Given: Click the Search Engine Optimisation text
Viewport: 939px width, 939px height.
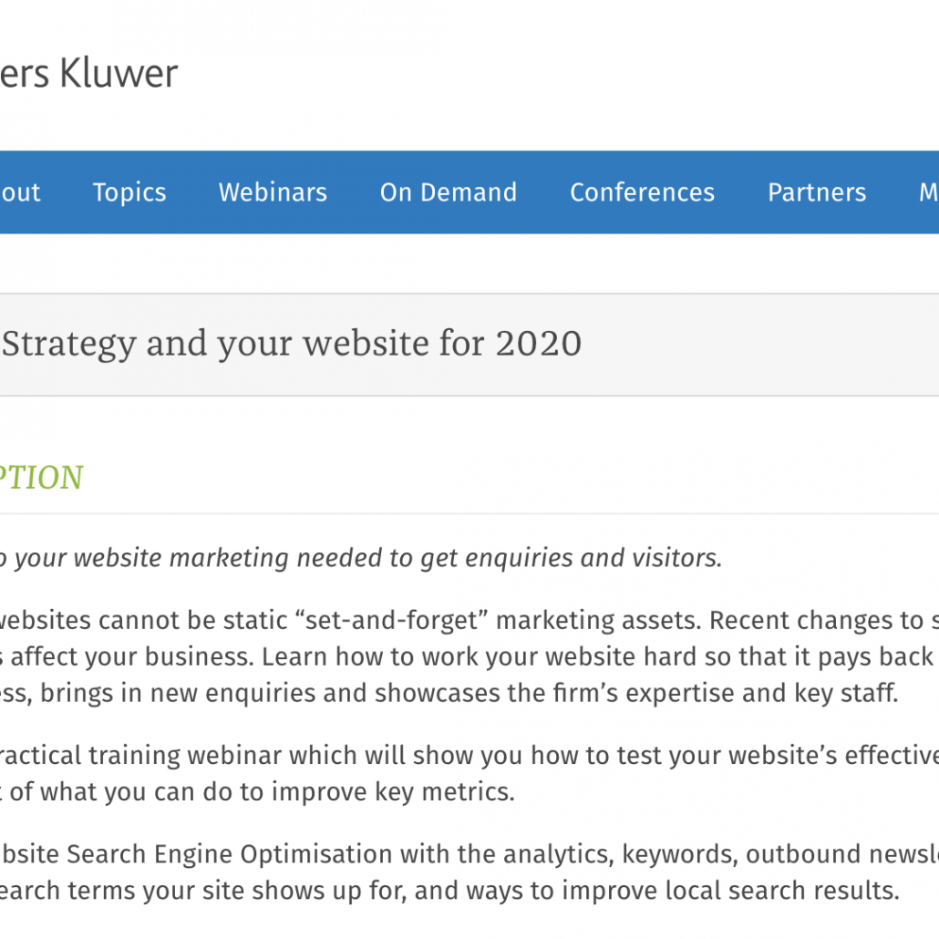Looking at the screenshot, I should (357, 854).
